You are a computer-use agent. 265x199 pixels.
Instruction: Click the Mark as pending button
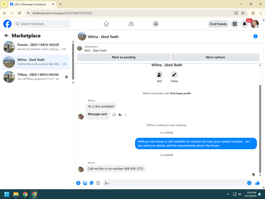click(x=123, y=57)
